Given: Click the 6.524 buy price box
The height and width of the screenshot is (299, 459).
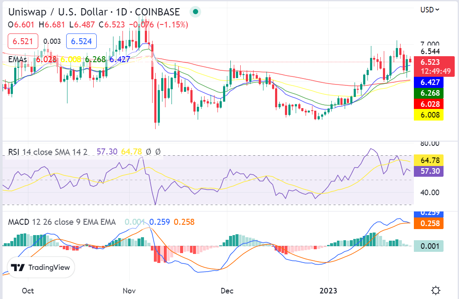Looking at the screenshot, I should 81,41.
